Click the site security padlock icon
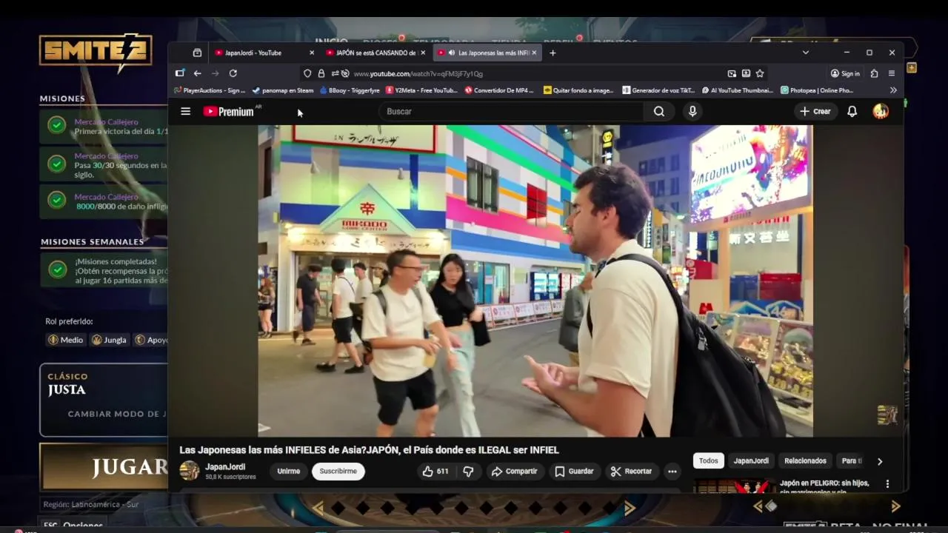Image resolution: width=948 pixels, height=533 pixels. click(x=321, y=73)
